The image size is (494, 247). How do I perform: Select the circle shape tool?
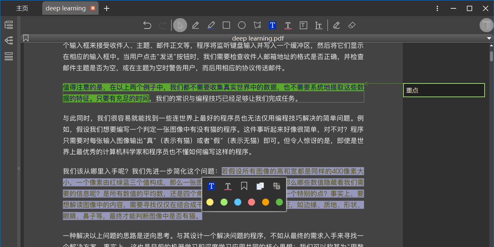click(242, 25)
